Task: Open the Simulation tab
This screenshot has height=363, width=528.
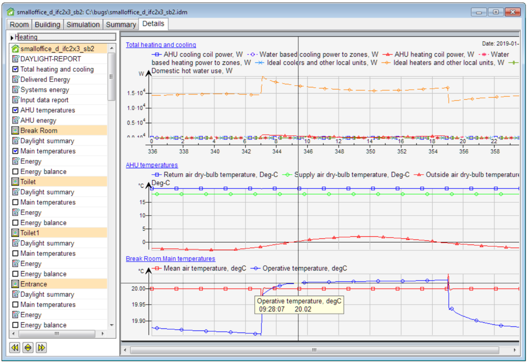Action: coord(83,25)
